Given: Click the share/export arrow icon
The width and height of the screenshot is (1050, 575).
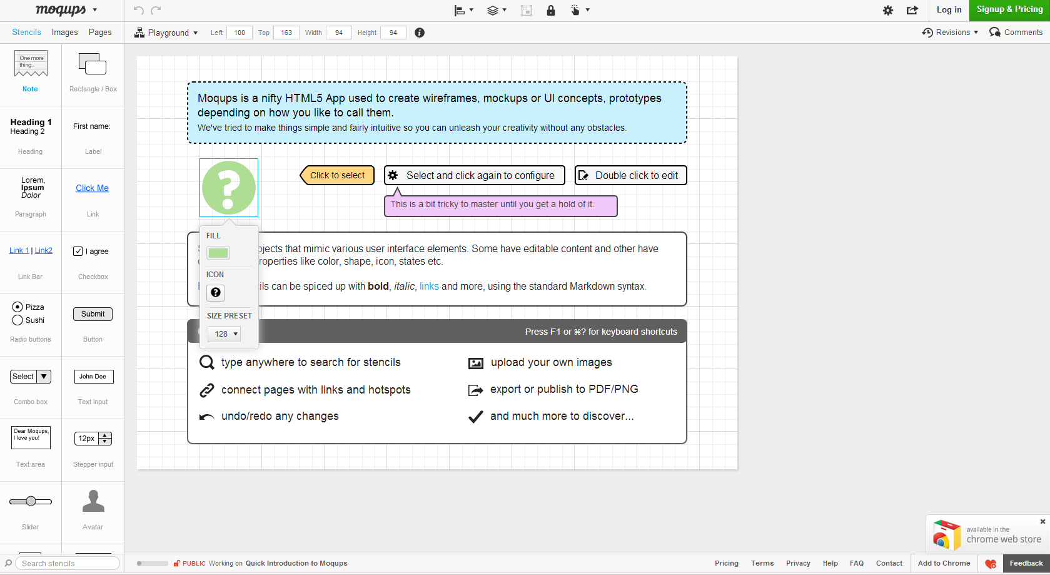Looking at the screenshot, I should coord(912,10).
